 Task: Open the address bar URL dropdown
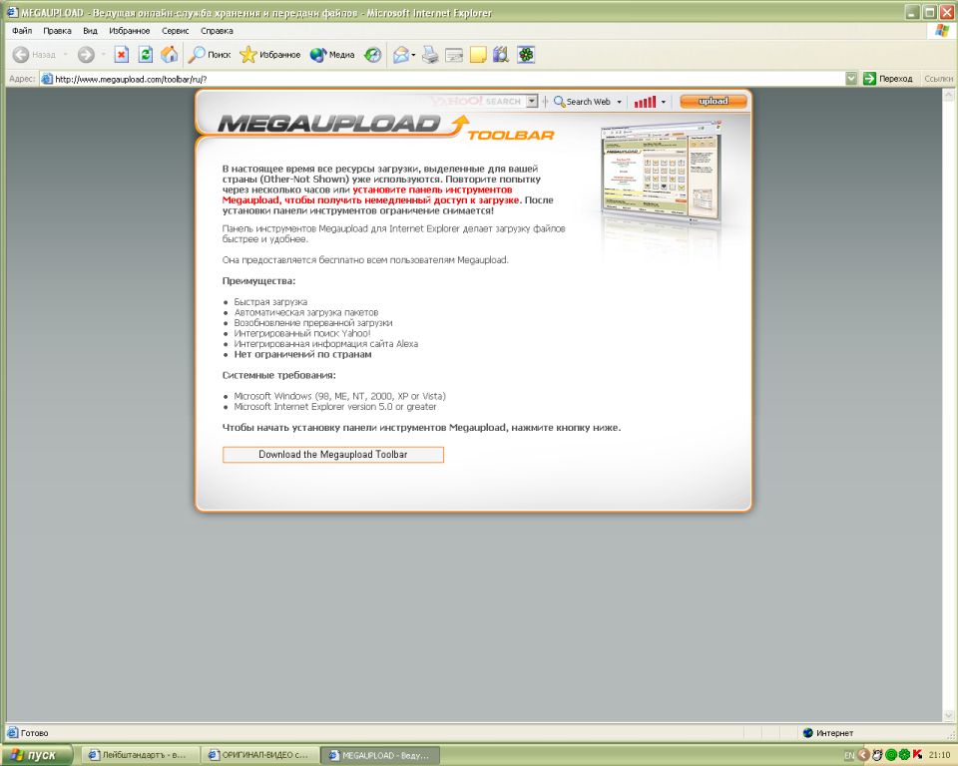[851, 78]
